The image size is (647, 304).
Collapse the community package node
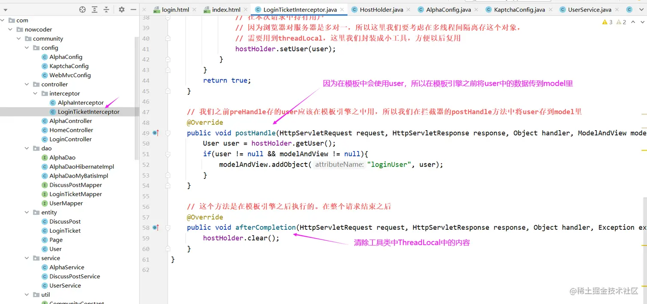[19, 38]
